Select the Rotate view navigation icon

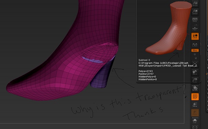(195, 88)
